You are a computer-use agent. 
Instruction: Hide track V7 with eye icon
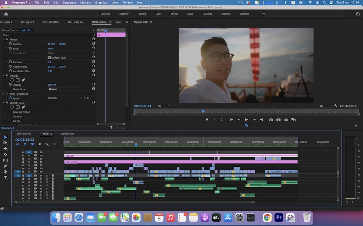[x=41, y=152]
